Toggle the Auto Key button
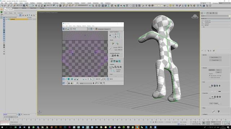 coord(208,122)
